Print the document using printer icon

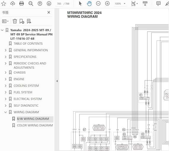[22, 4]
